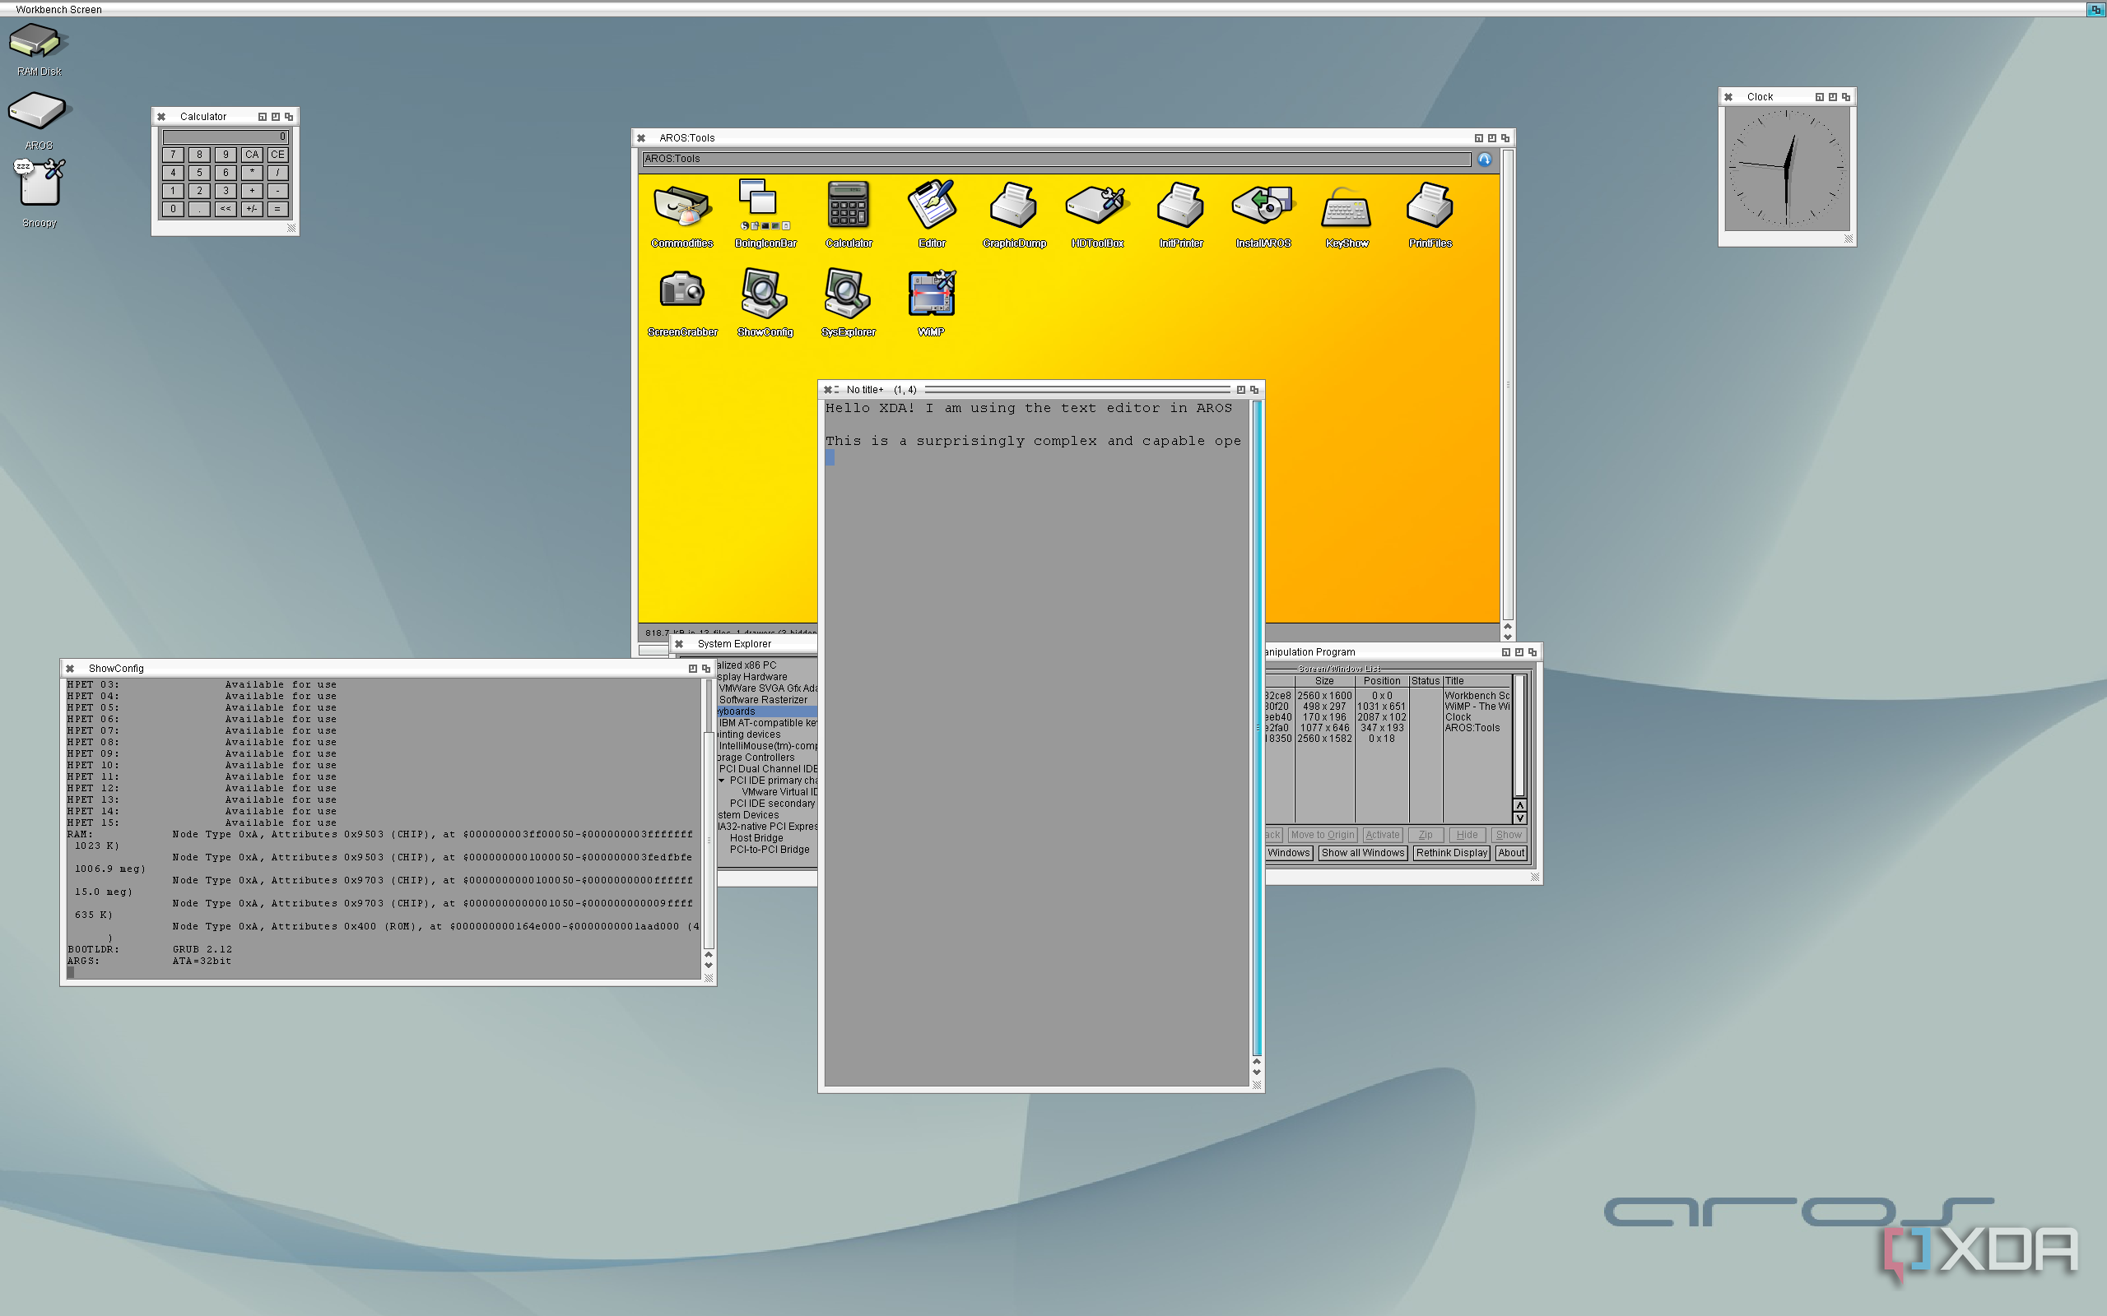Click the AROS:Tools path input field
The width and height of the screenshot is (2107, 1316).
click(1056, 160)
